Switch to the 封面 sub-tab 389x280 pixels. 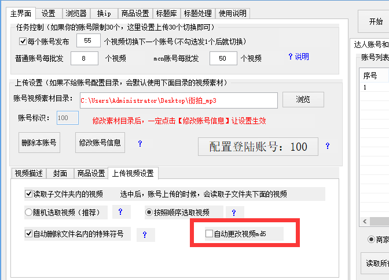tap(61, 173)
